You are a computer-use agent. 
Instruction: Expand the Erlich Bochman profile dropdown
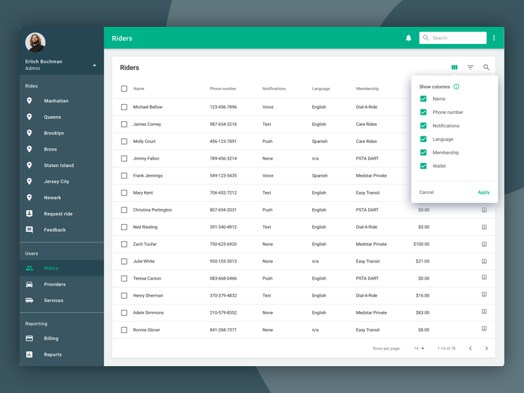coord(94,65)
